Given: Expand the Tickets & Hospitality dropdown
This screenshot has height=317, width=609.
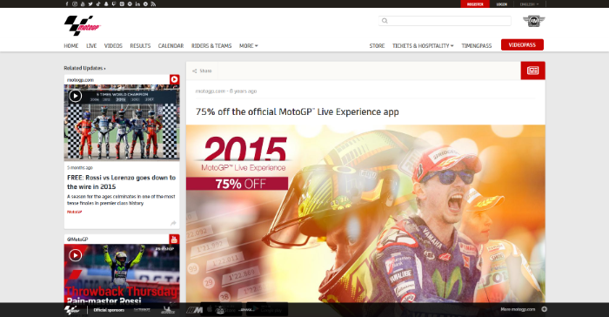Looking at the screenshot, I should click(423, 46).
